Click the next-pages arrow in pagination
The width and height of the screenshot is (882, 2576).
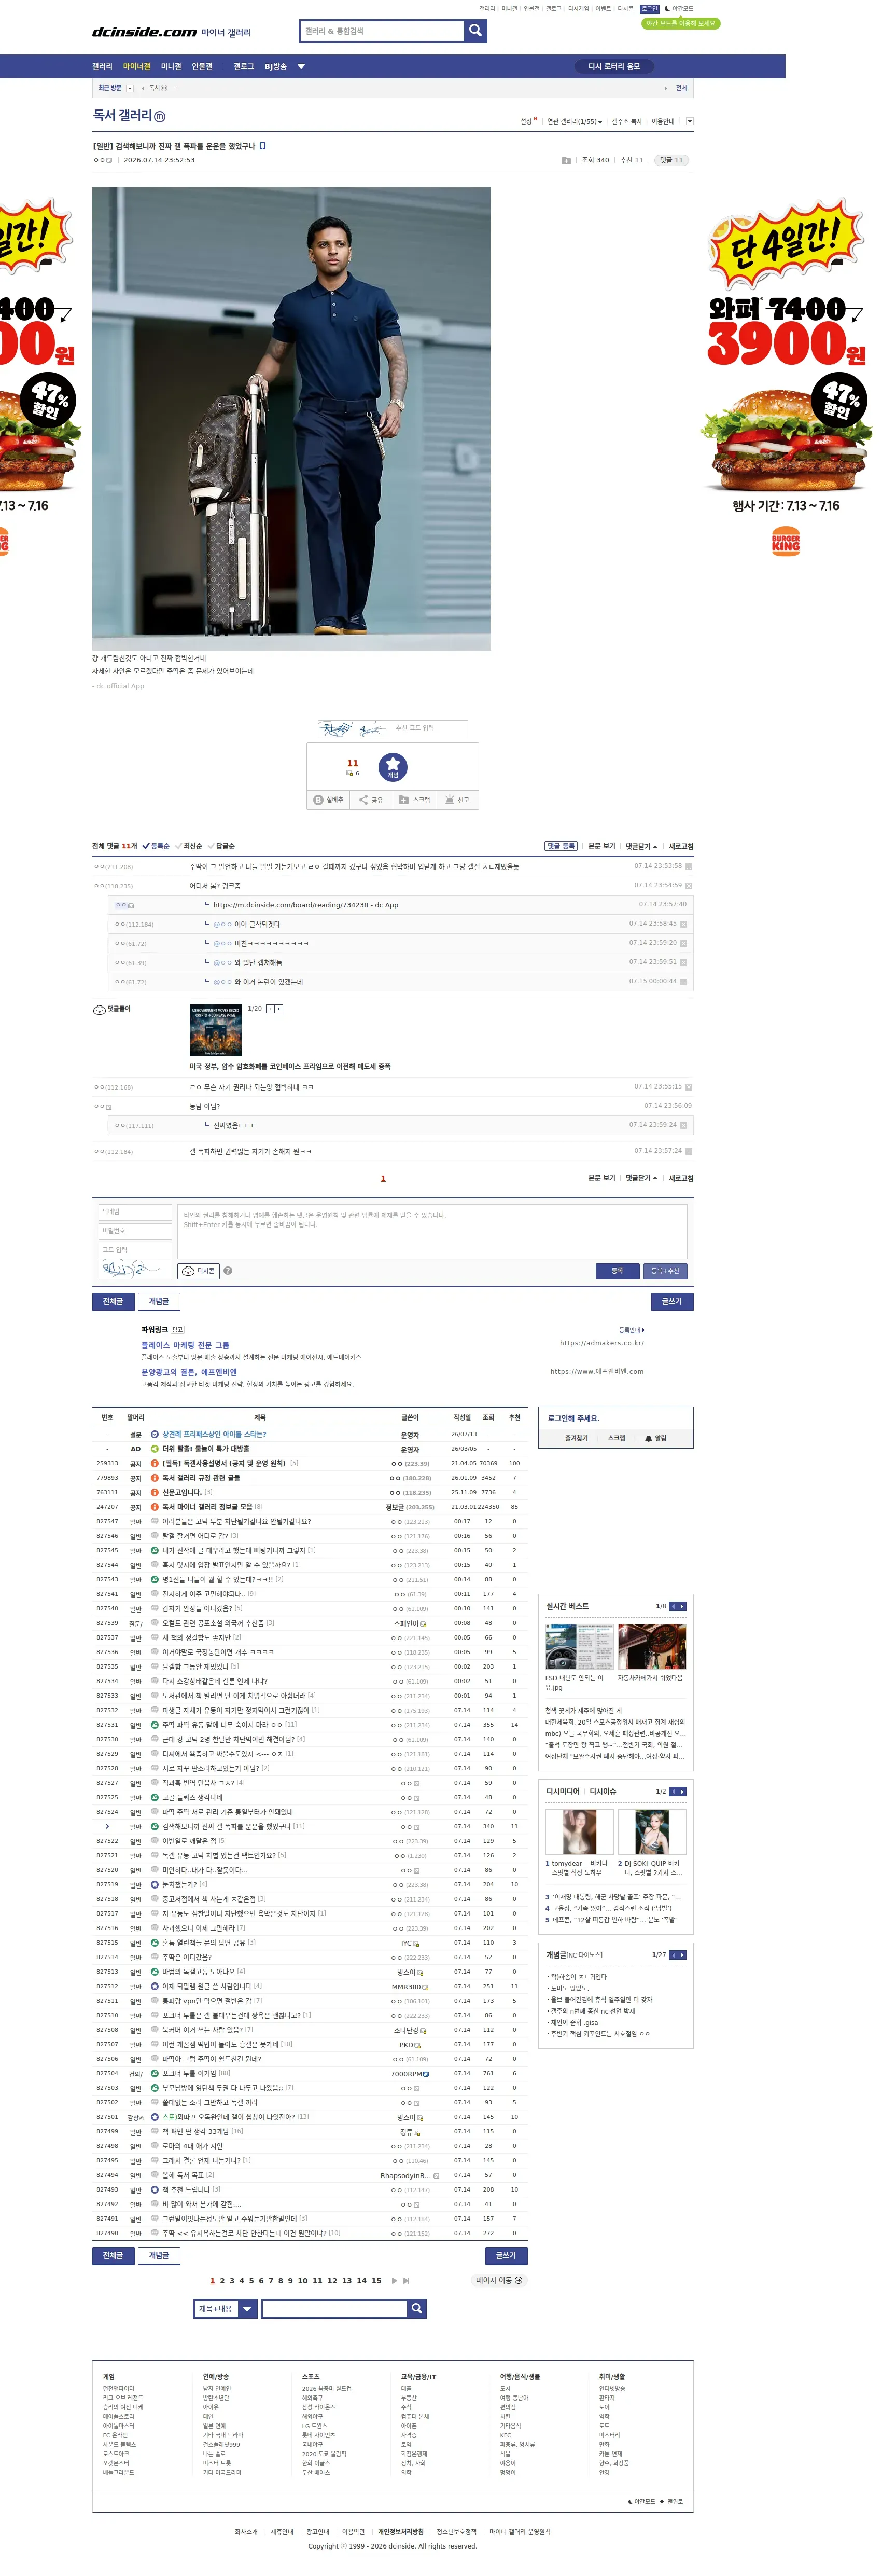[x=394, y=2281]
